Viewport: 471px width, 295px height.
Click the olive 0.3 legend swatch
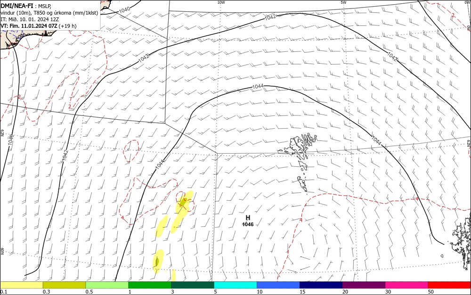point(64,285)
